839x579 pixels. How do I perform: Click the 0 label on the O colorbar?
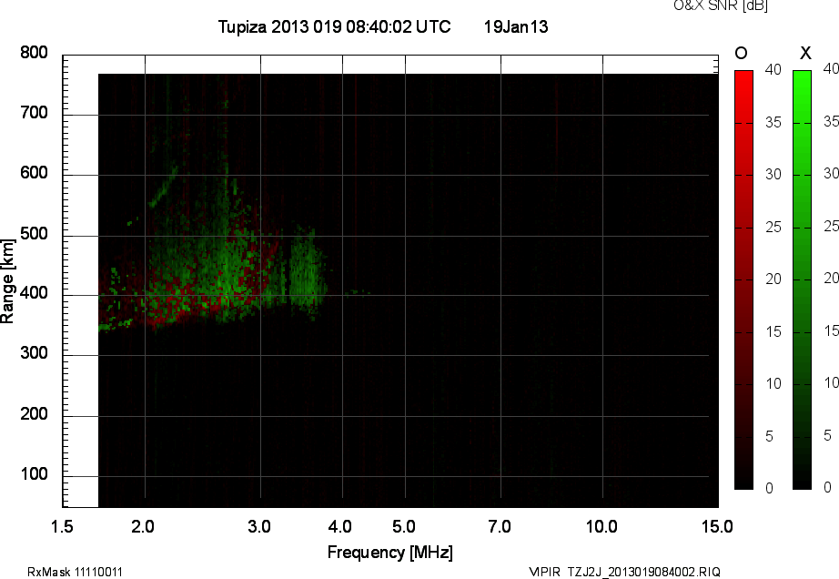click(770, 488)
